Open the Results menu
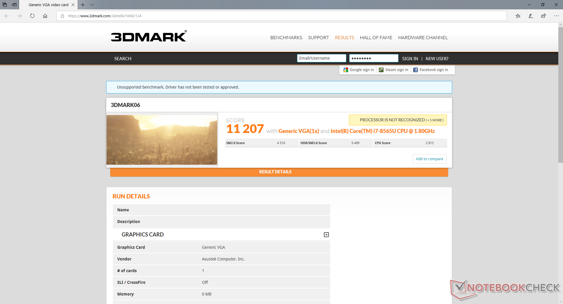Image resolution: width=563 pixels, height=304 pixels. coord(345,37)
